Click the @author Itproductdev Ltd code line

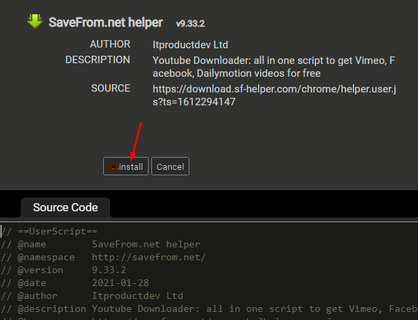(x=92, y=296)
